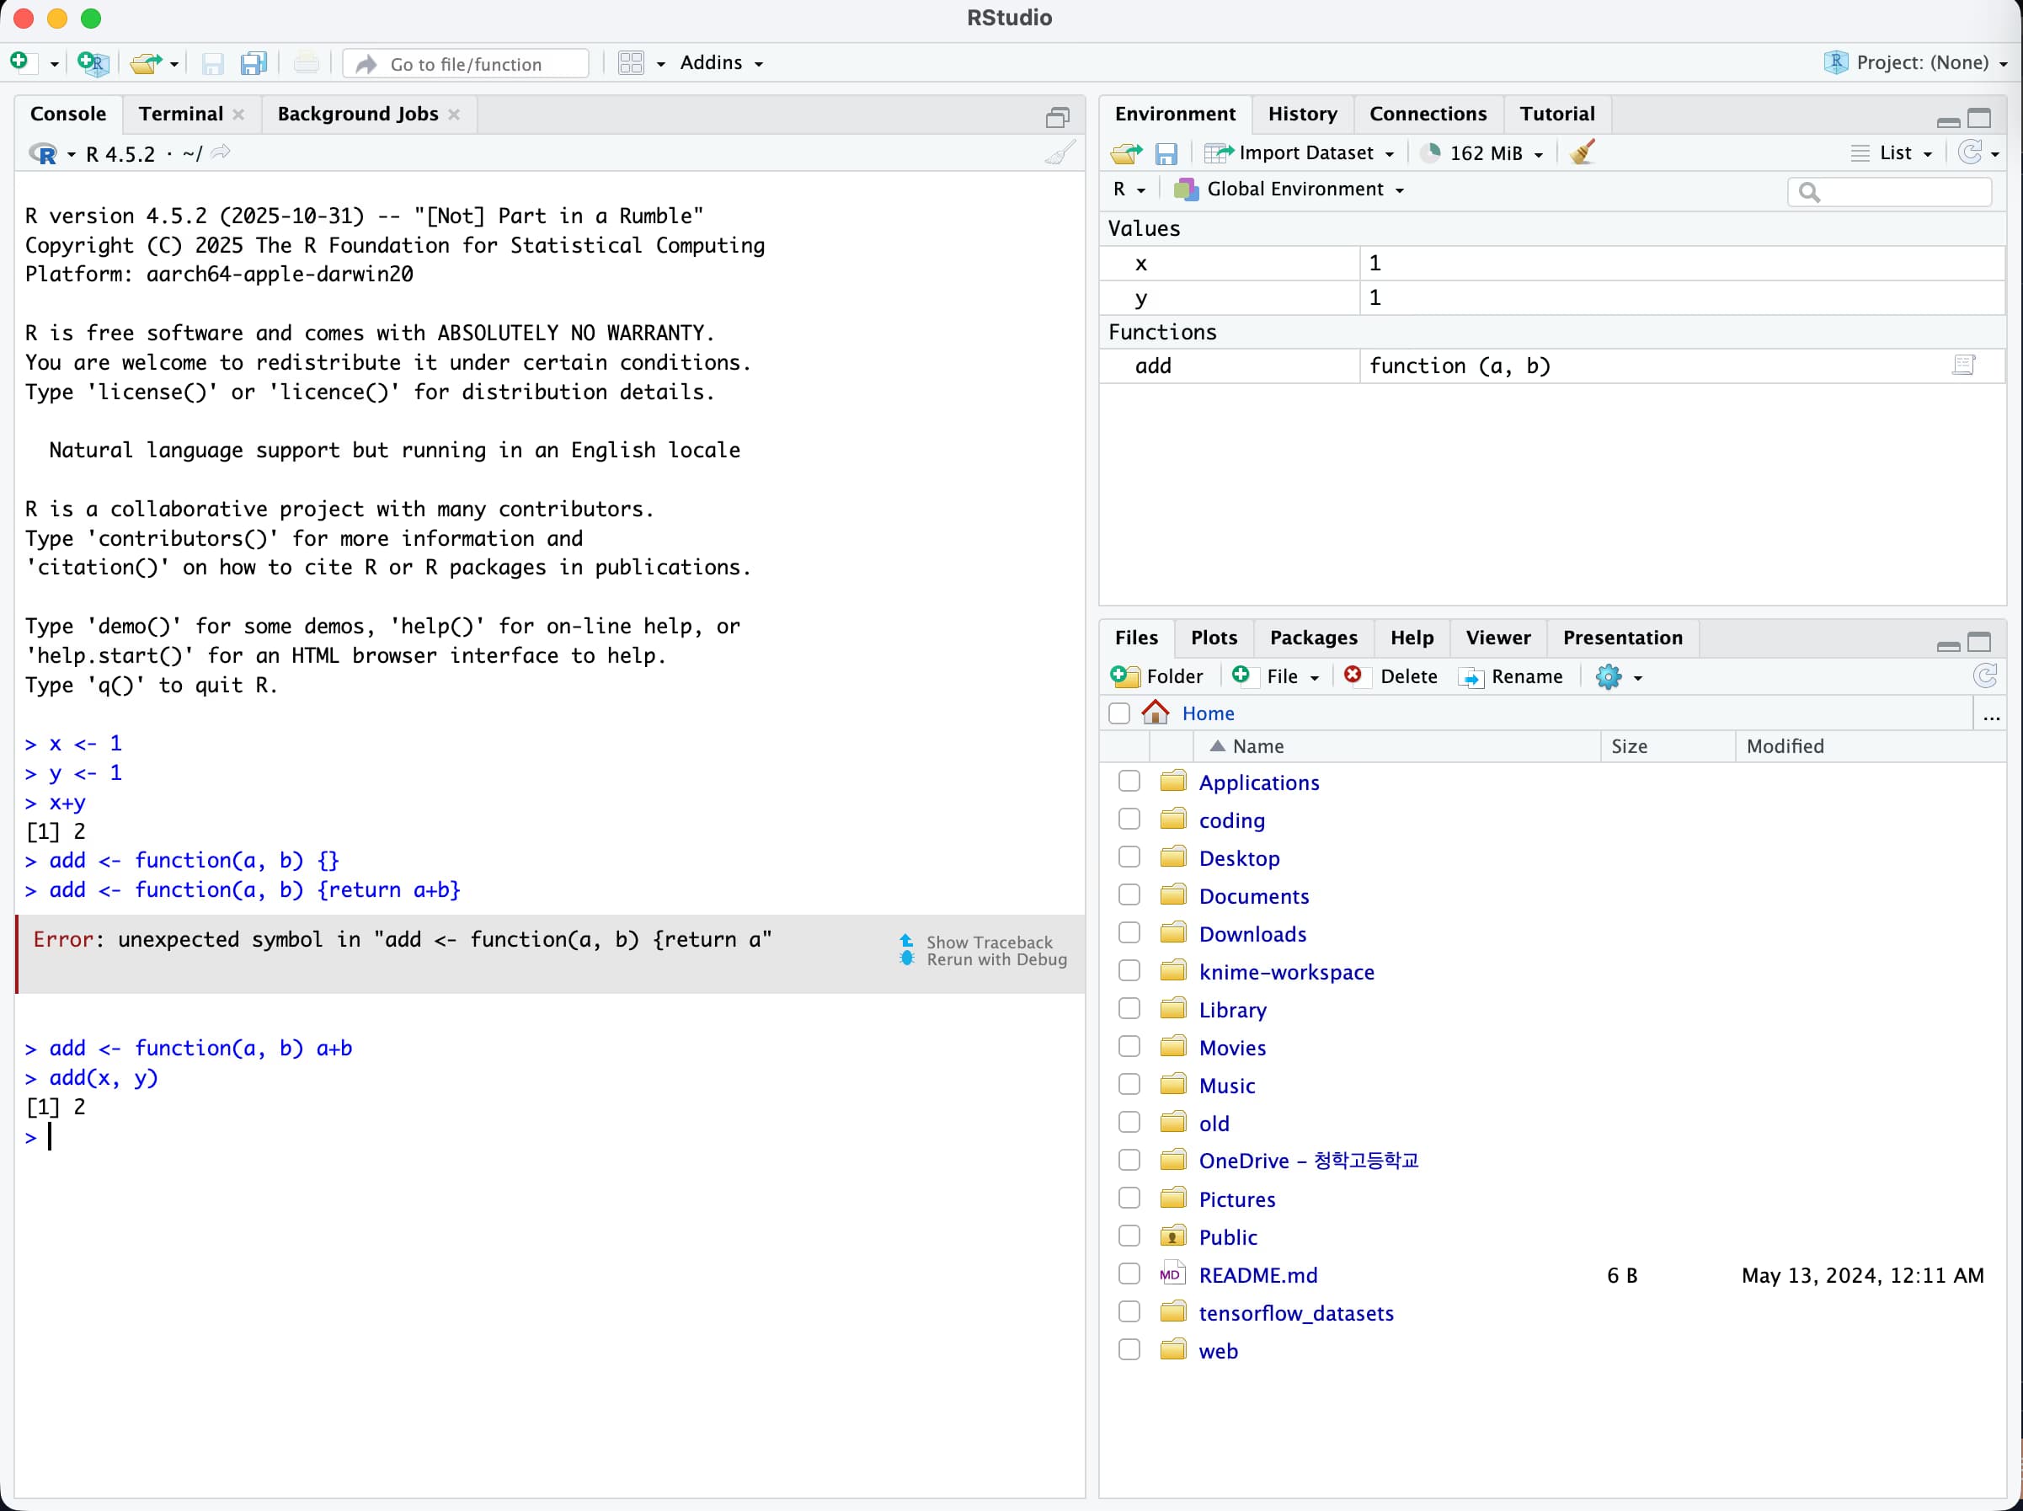The width and height of the screenshot is (2023, 1511).
Task: Click the Open File folder icon
Action: point(145,62)
